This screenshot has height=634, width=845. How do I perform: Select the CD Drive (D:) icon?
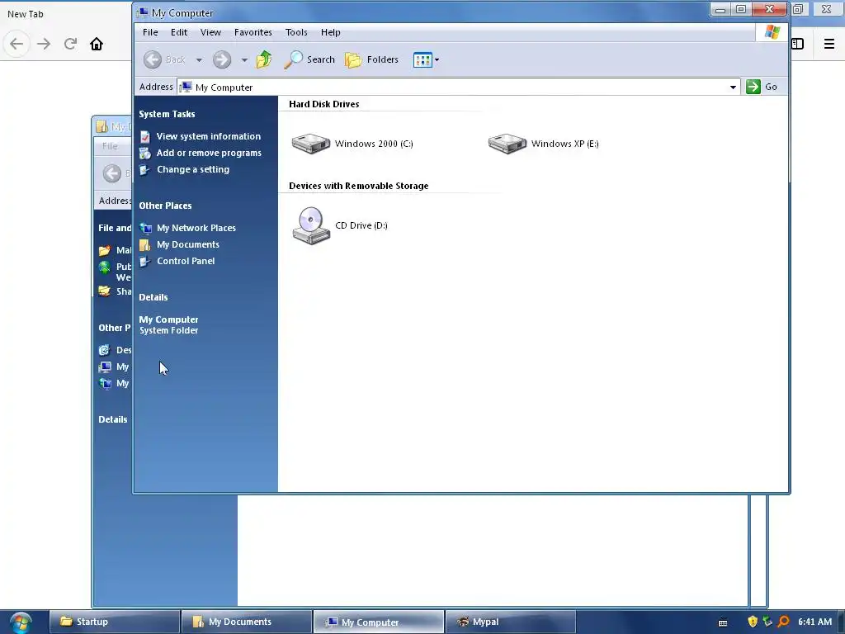click(x=311, y=225)
